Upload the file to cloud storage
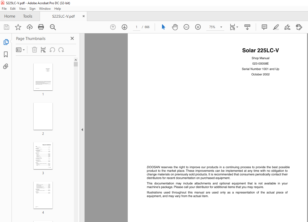This screenshot has width=308, height=222. click(x=30, y=27)
